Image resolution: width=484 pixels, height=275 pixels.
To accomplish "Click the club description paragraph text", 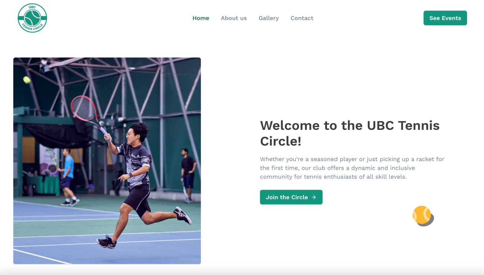I will click(352, 168).
